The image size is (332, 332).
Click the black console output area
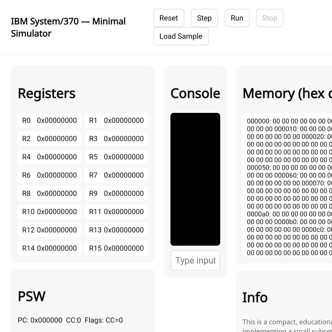(x=195, y=179)
